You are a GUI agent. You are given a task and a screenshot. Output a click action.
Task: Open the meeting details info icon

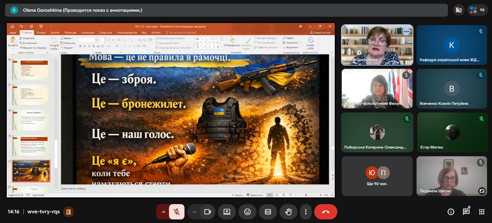(x=451, y=212)
